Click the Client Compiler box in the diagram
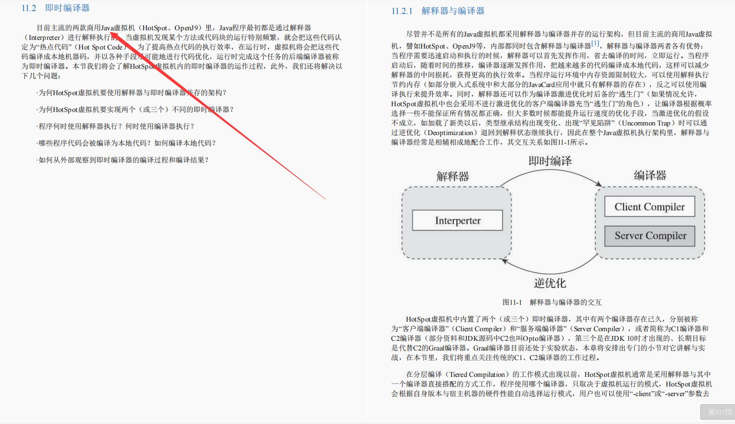Screen dimensions: 735x424 (649, 207)
